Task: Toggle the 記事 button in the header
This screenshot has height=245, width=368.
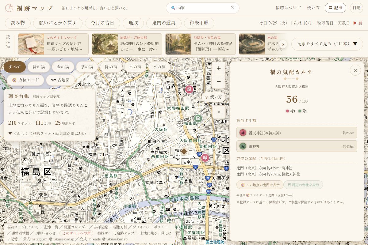Action: point(335,8)
